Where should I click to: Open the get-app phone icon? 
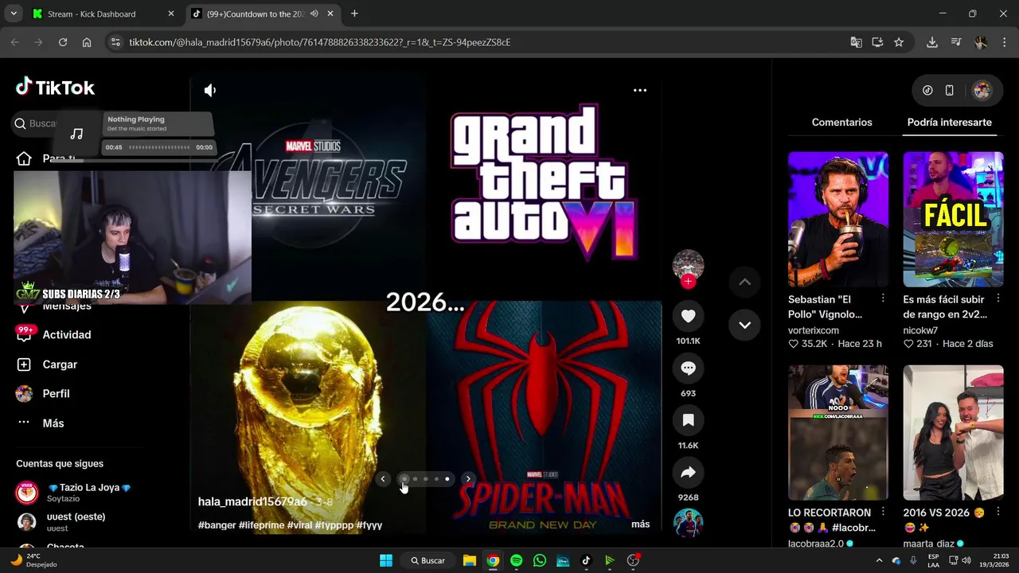(949, 91)
